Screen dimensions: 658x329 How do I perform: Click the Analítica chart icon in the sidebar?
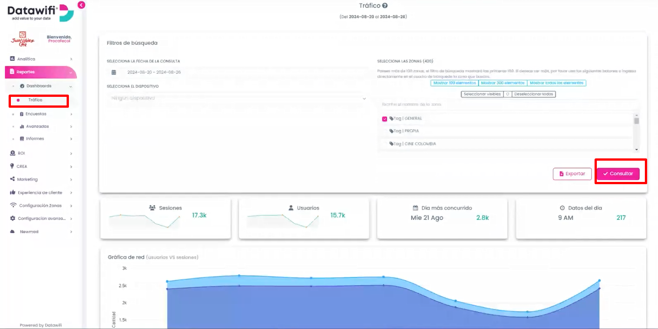[x=12, y=59]
